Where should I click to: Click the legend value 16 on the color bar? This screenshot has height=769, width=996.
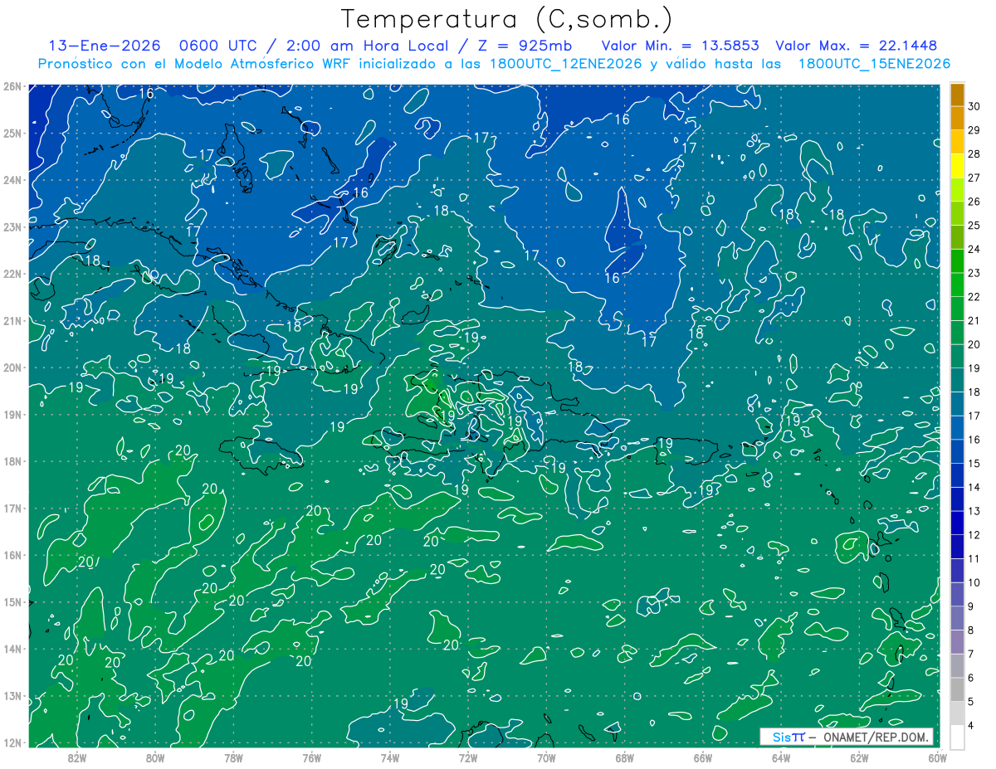click(x=974, y=440)
